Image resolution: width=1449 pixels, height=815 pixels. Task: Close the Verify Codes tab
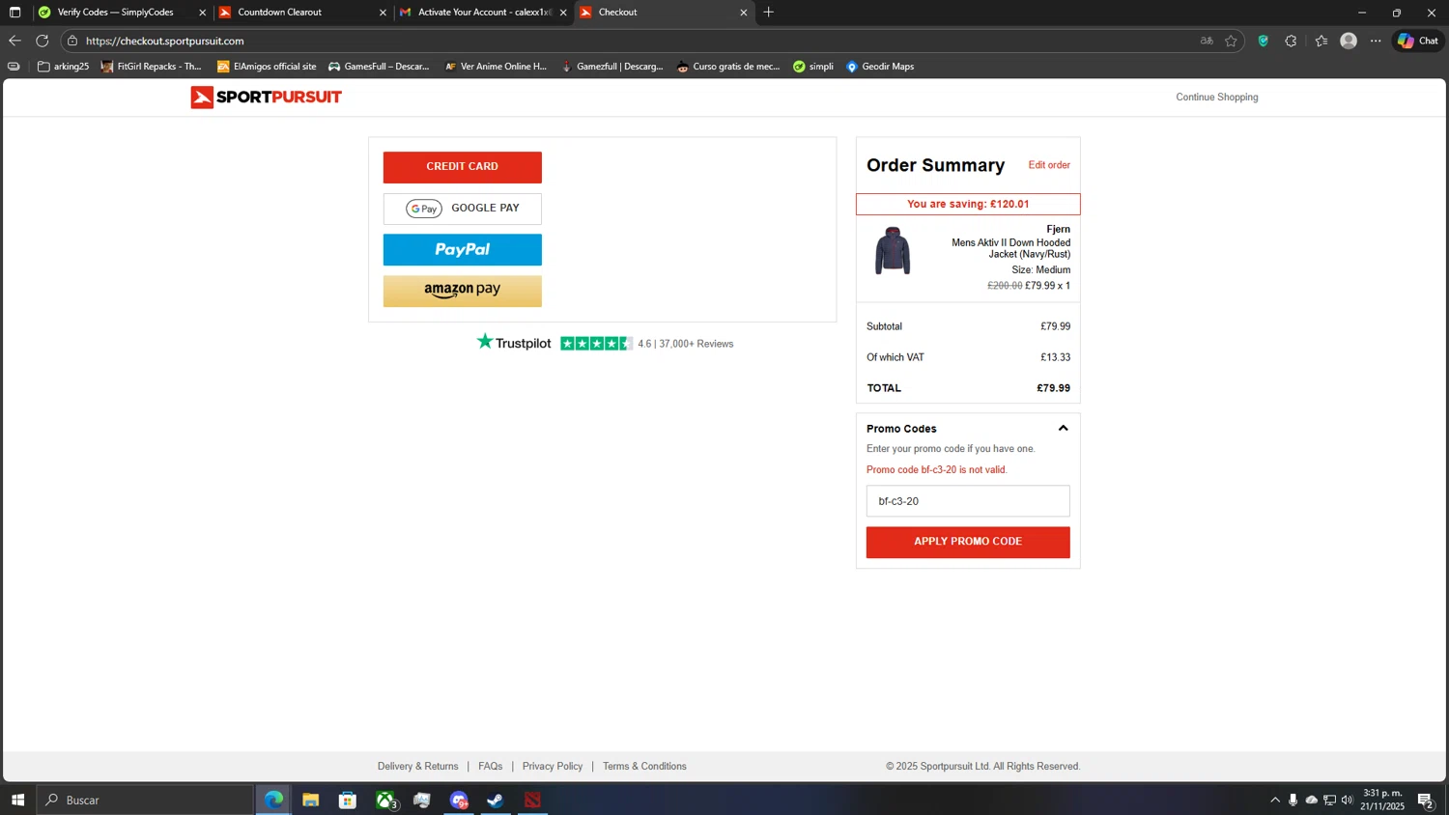(202, 13)
